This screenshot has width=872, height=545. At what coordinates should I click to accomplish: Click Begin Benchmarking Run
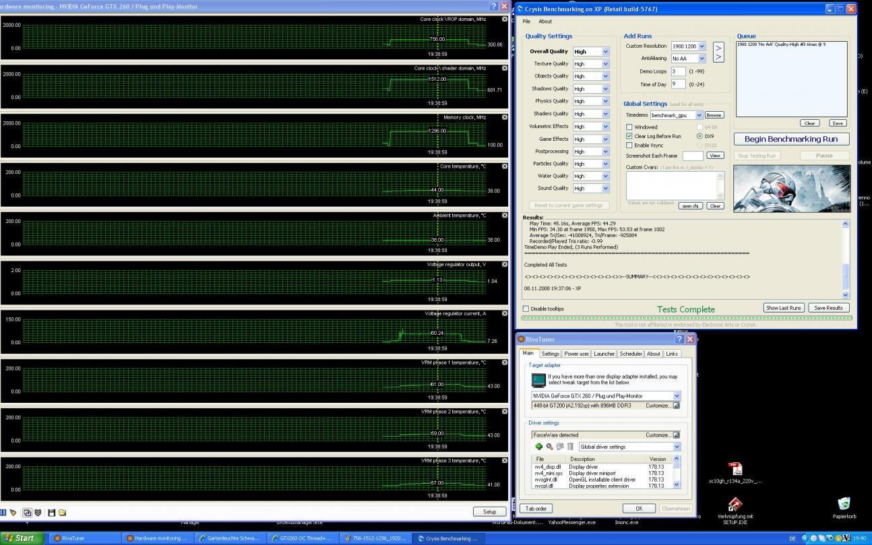(791, 139)
